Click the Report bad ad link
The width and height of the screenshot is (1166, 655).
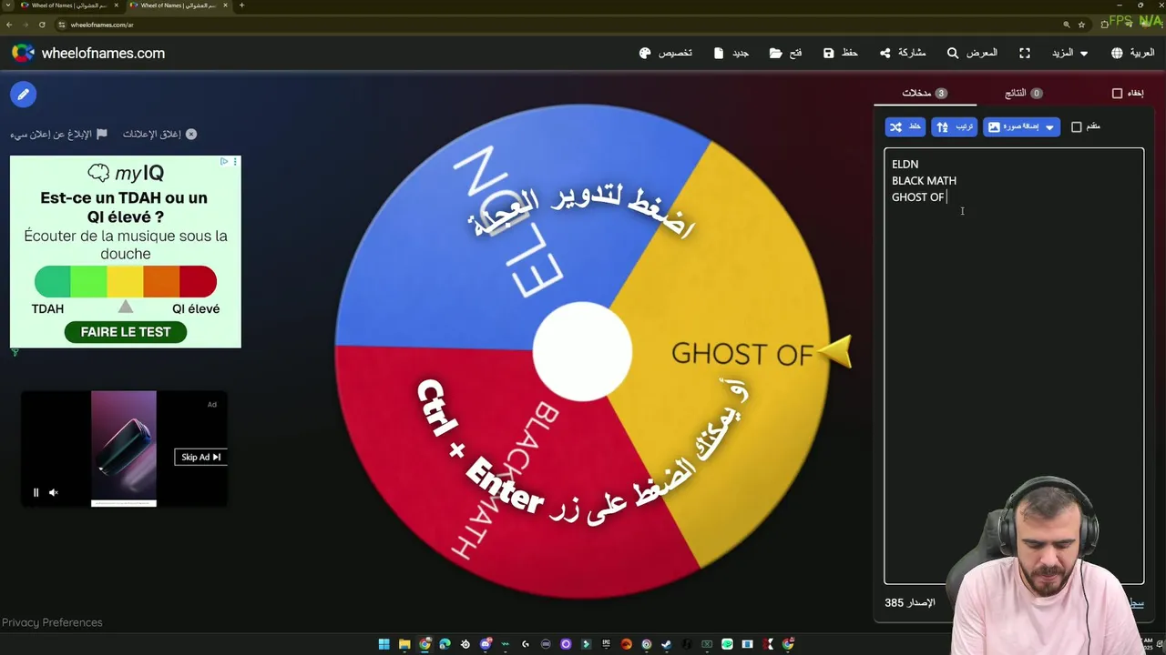(59, 134)
